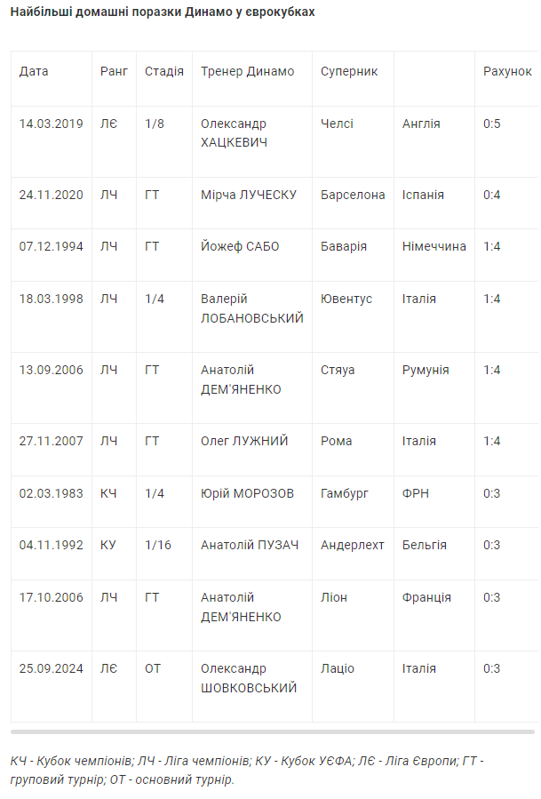
Task: Select the Барселона opponent cell
Action: pyautogui.click(x=353, y=195)
